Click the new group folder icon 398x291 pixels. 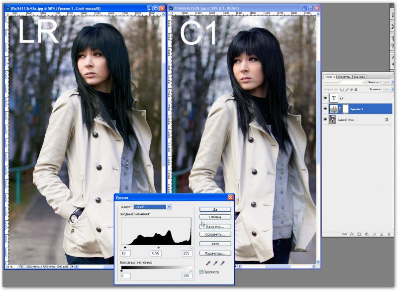[374, 234]
